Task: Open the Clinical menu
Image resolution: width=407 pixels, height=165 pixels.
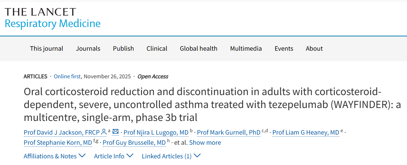Action: tap(157, 49)
